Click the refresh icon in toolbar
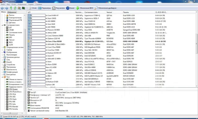 pos(15,8)
